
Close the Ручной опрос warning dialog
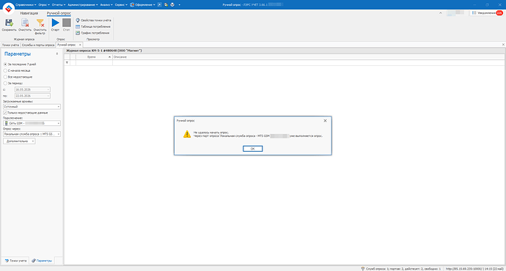[x=325, y=121]
